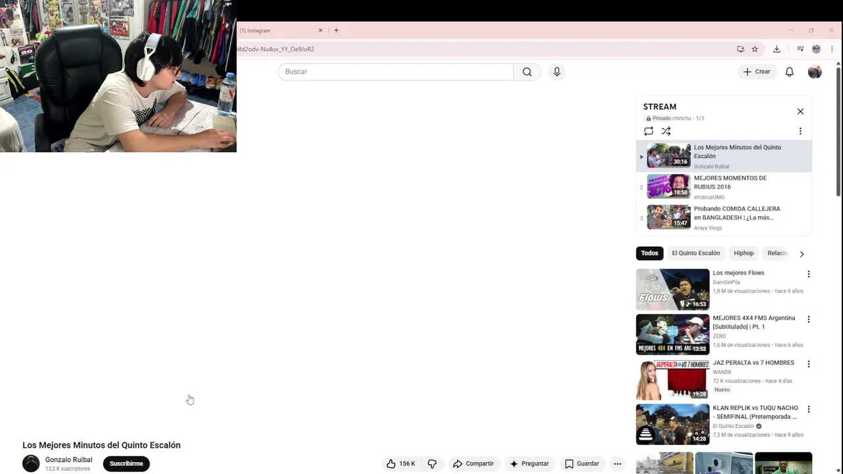
Task: Click the WANDII channel name
Action: pos(722,372)
